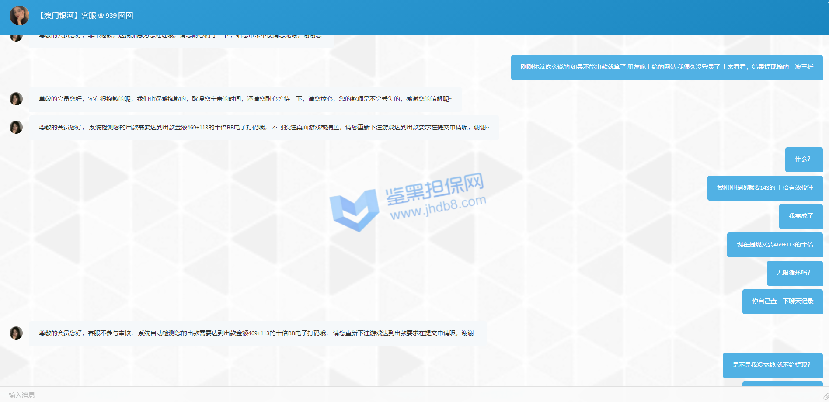
Task: Select the 我完成了 message bubble
Action: (x=800, y=216)
